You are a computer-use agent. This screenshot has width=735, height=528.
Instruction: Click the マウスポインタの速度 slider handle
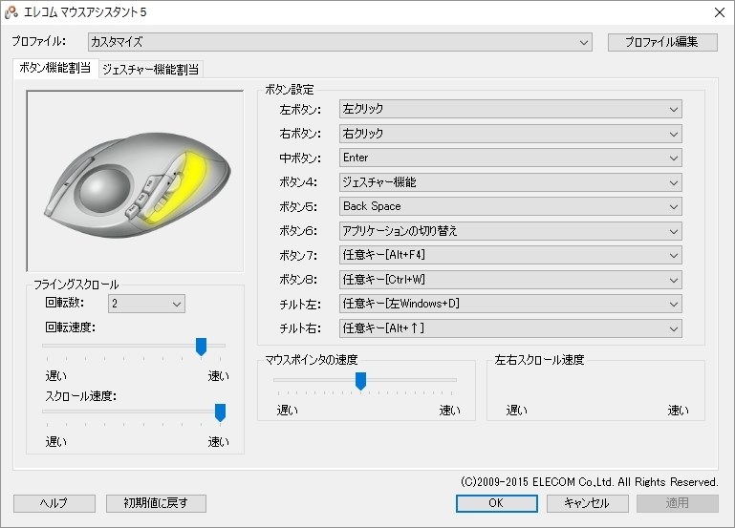click(360, 381)
